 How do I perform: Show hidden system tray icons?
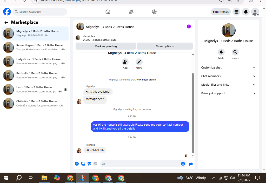click(214, 178)
